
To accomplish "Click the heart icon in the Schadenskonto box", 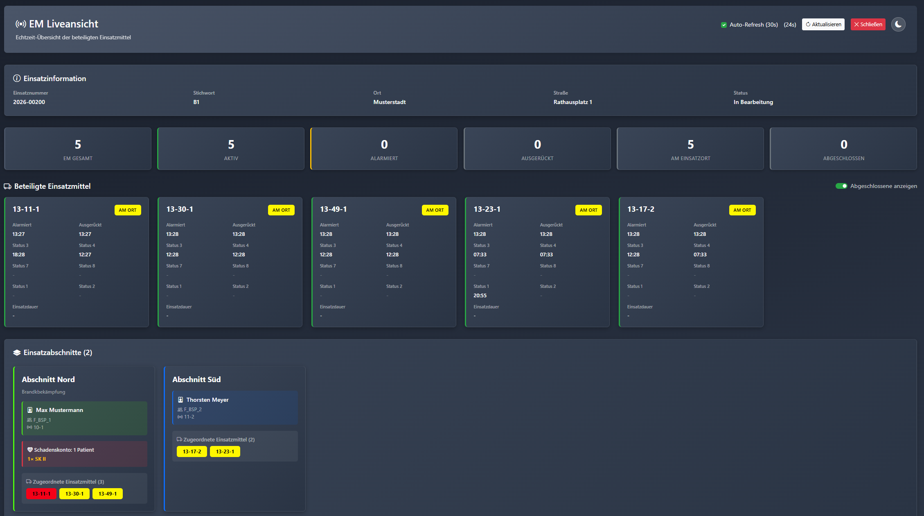I will point(30,450).
